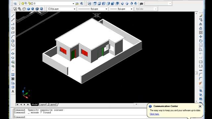Image resolution: width=212 pixels, height=119 pixels.
Task: Switch to the Model tab
Action: 34,104
